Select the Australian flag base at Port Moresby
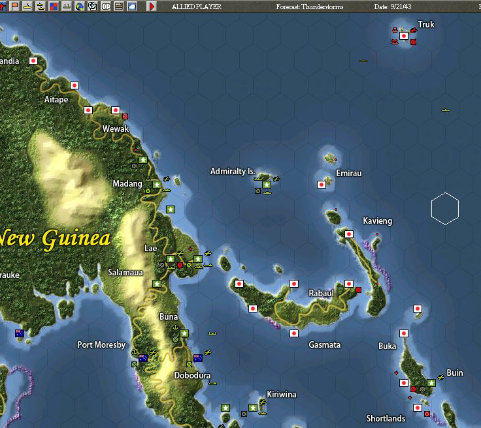The height and width of the screenshot is (428, 481). [143, 358]
